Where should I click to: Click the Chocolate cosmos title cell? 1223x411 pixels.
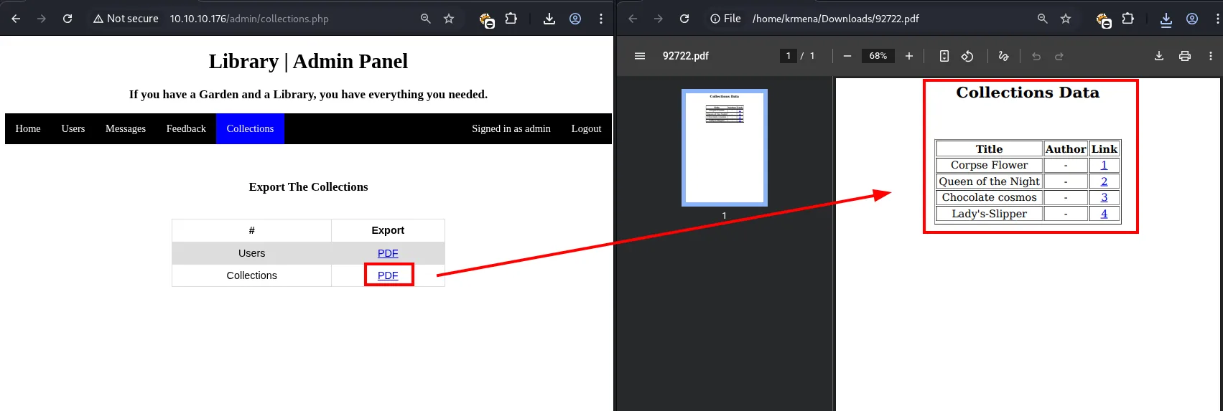pyautogui.click(x=989, y=197)
